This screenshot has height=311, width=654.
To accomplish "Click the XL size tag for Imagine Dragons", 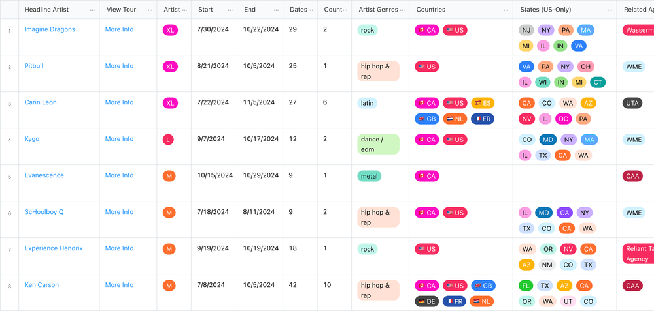I will pyautogui.click(x=170, y=31).
